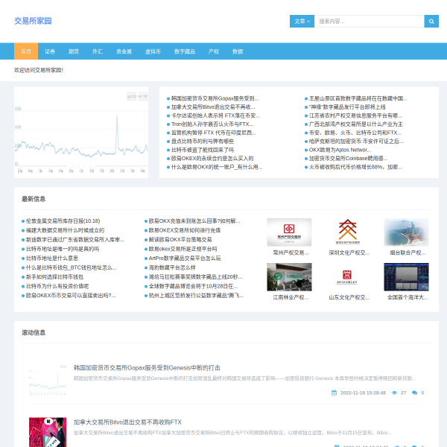Screen dimensions: 447x447
Task: Open article 什么是比特币钱包_BTC钱包地址怎么
Action: 72,267
